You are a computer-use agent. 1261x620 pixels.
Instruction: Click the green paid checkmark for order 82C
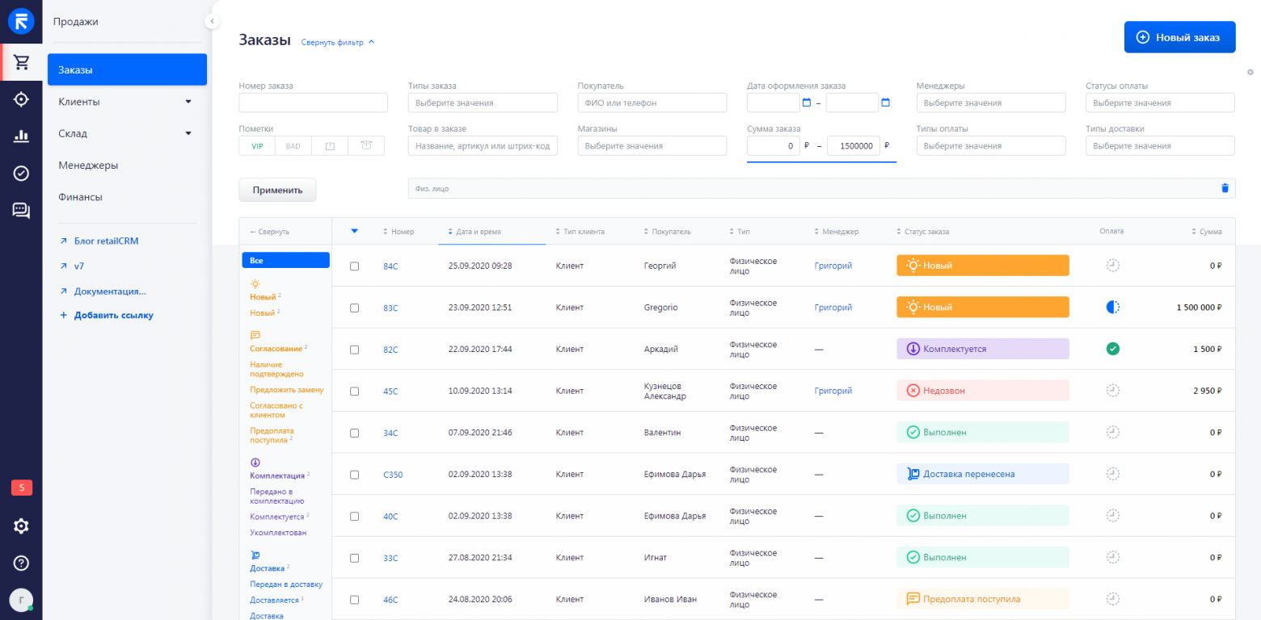[x=1113, y=349]
